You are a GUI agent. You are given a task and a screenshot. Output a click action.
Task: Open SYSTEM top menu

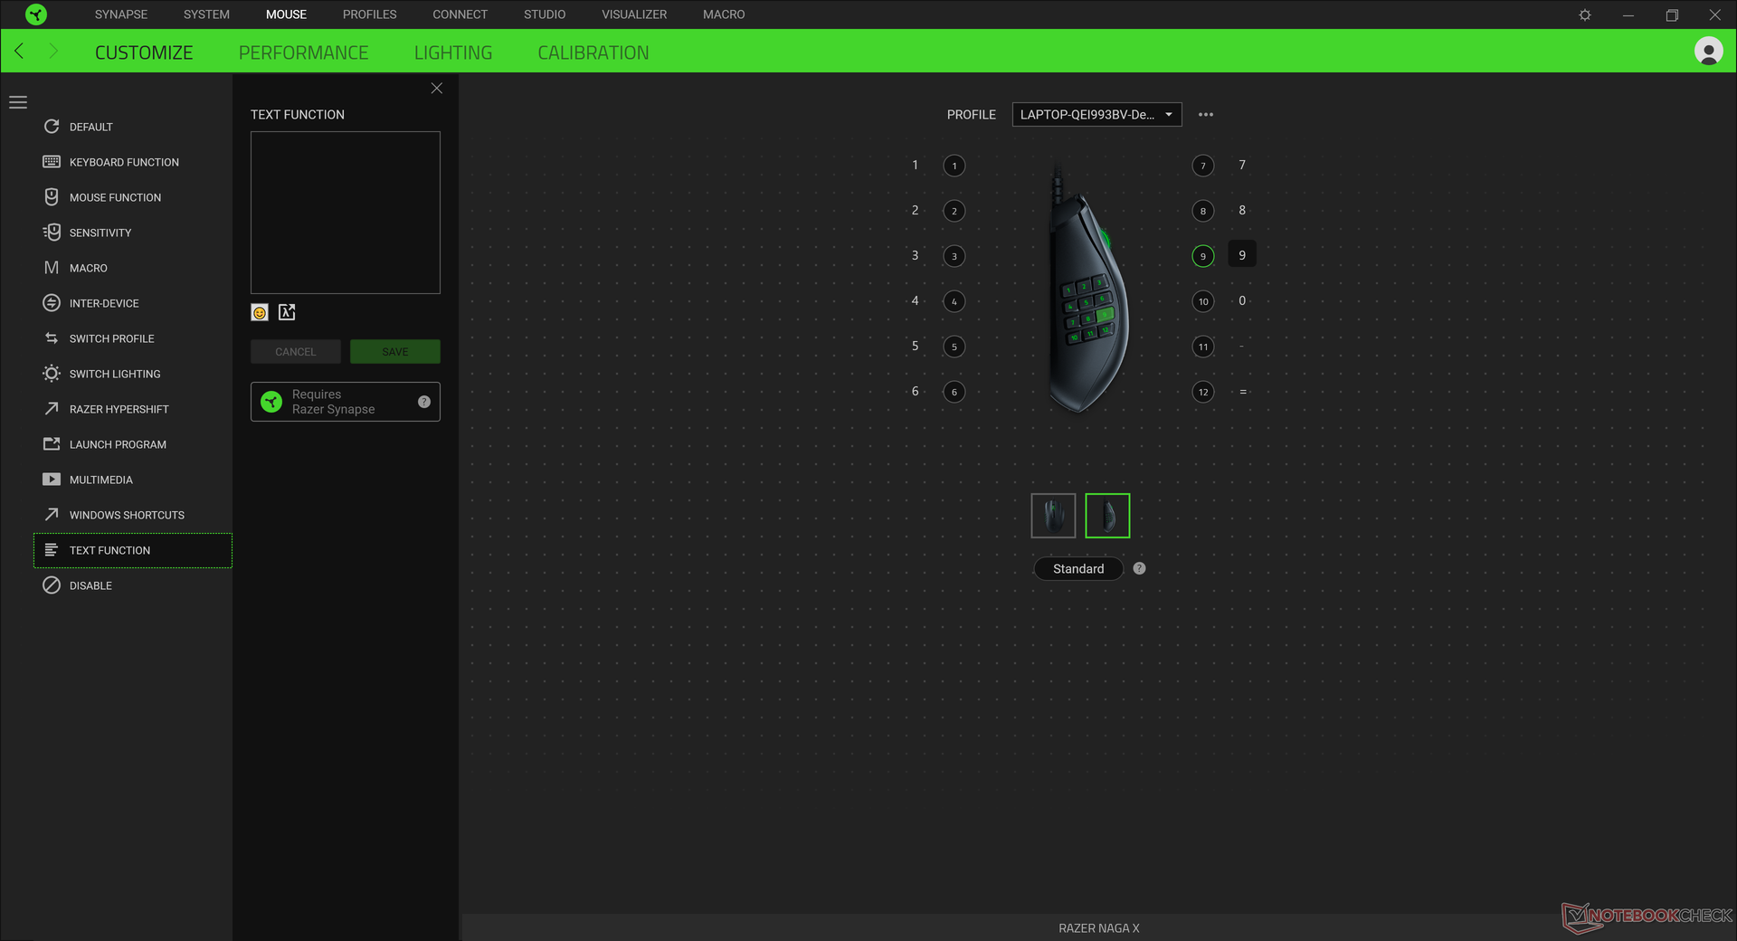(x=206, y=14)
